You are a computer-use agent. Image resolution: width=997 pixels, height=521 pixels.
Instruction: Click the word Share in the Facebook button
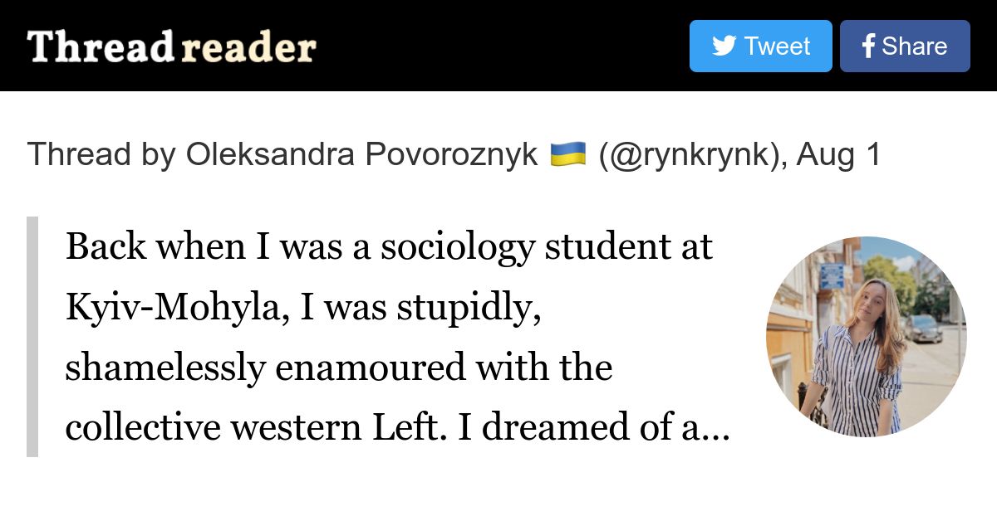914,46
